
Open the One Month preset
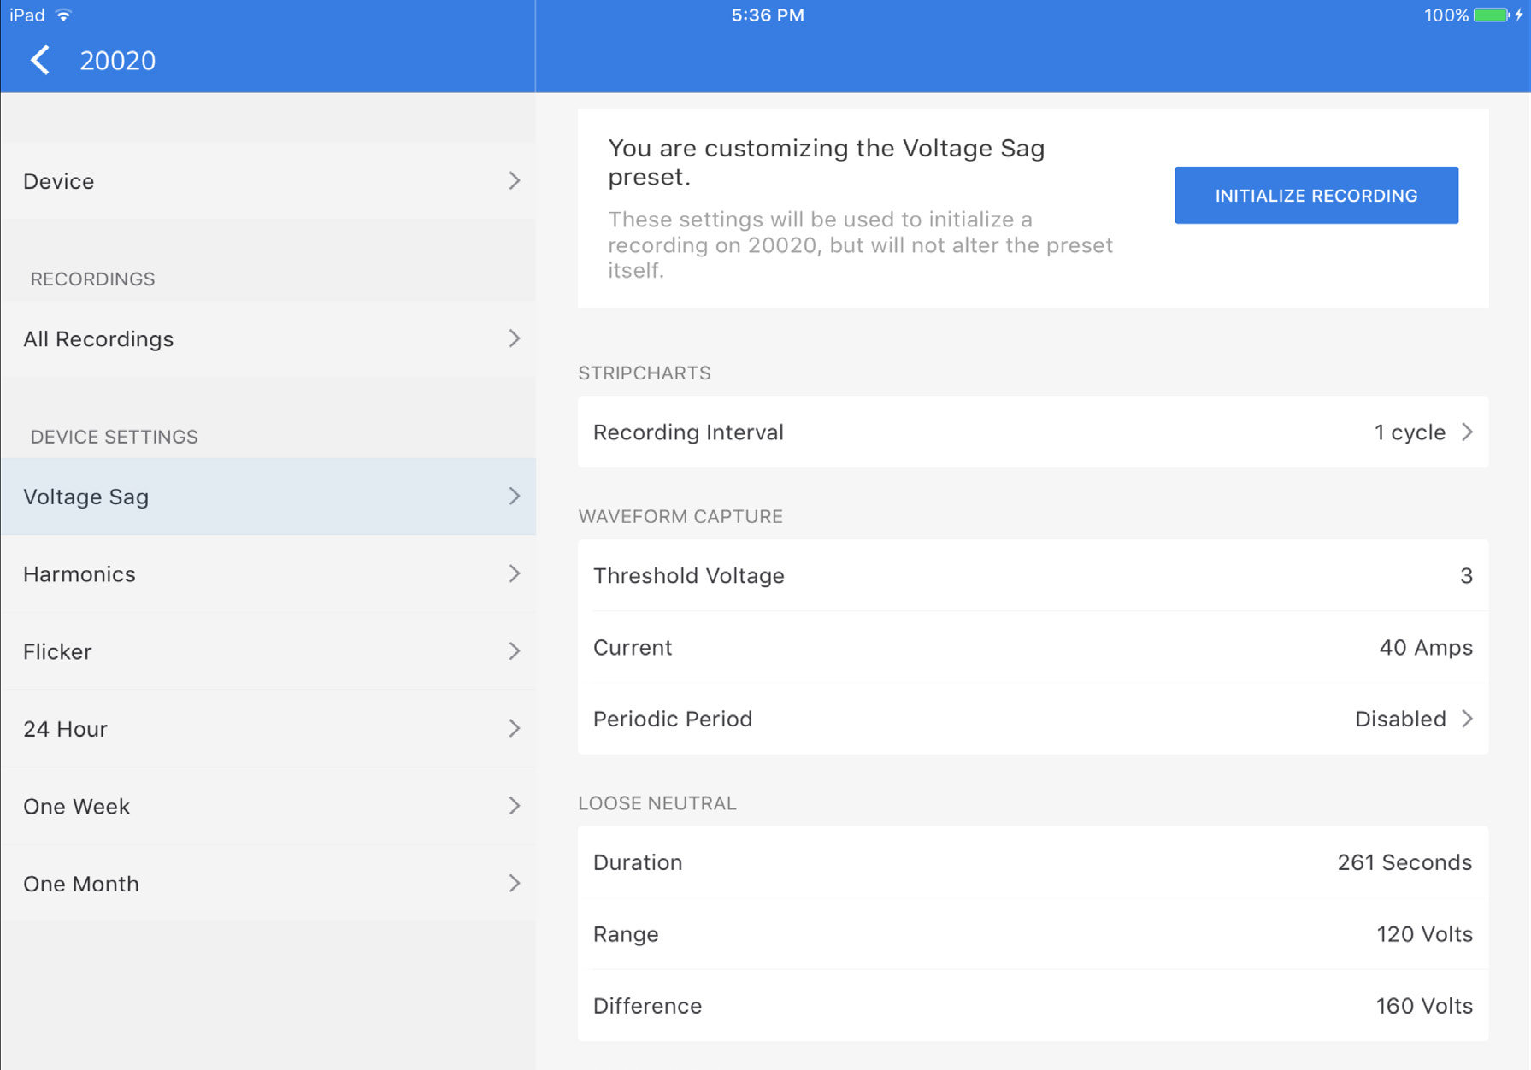coord(268,883)
